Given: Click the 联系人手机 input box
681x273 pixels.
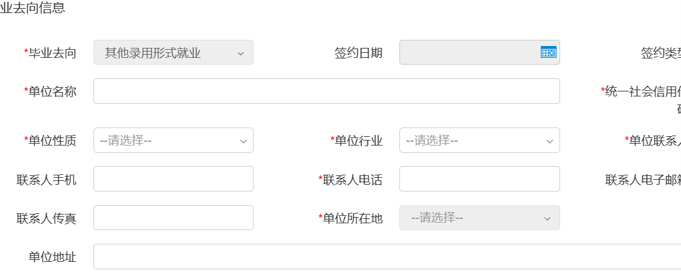Looking at the screenshot, I should point(173,179).
